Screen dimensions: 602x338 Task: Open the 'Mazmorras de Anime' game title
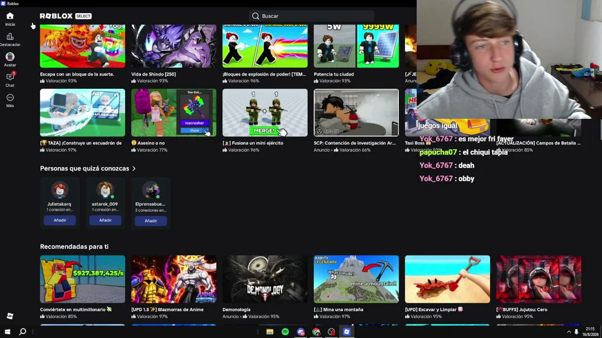coord(167,310)
